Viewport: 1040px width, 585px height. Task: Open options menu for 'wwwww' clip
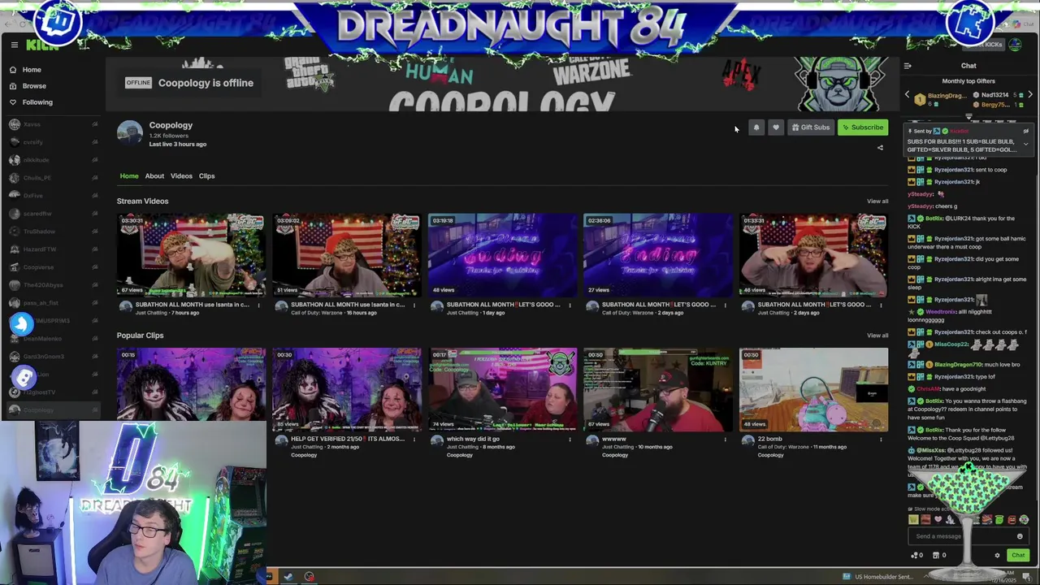(725, 440)
